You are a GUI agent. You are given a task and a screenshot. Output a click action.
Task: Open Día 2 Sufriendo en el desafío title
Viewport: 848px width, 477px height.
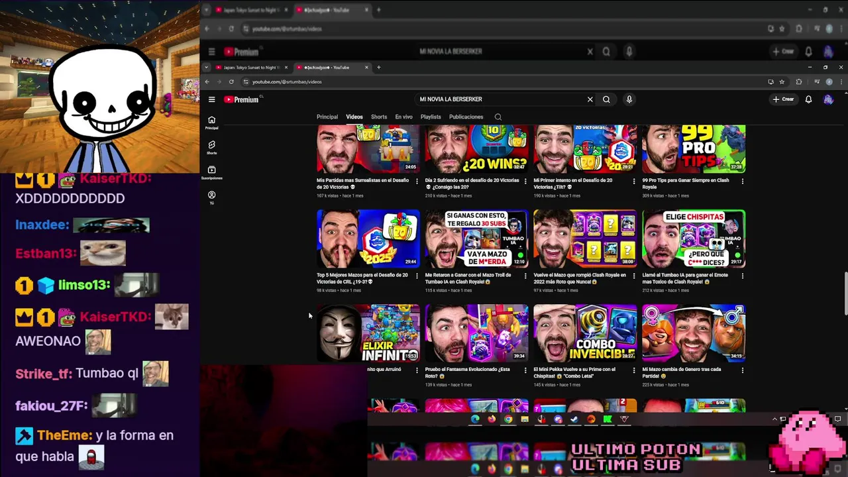pos(472,184)
